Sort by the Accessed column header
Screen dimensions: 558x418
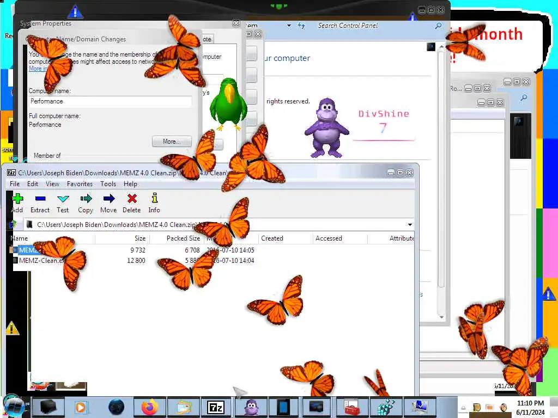pyautogui.click(x=340, y=238)
